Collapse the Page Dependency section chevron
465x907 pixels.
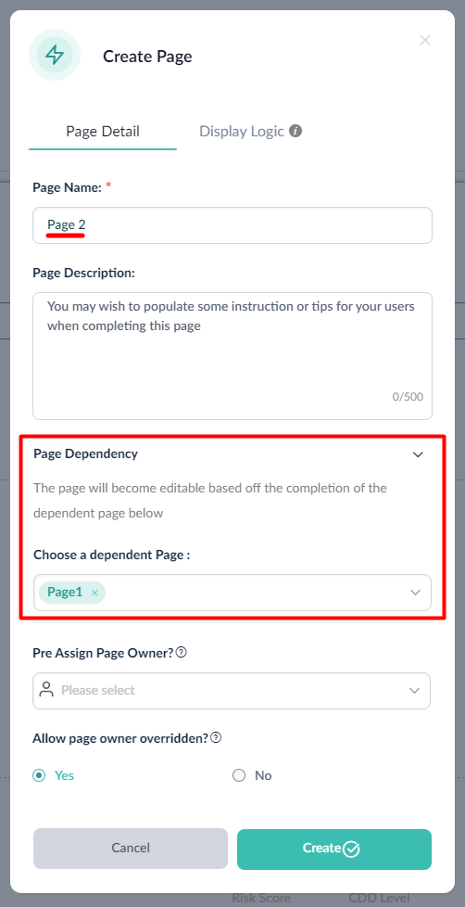pos(418,454)
